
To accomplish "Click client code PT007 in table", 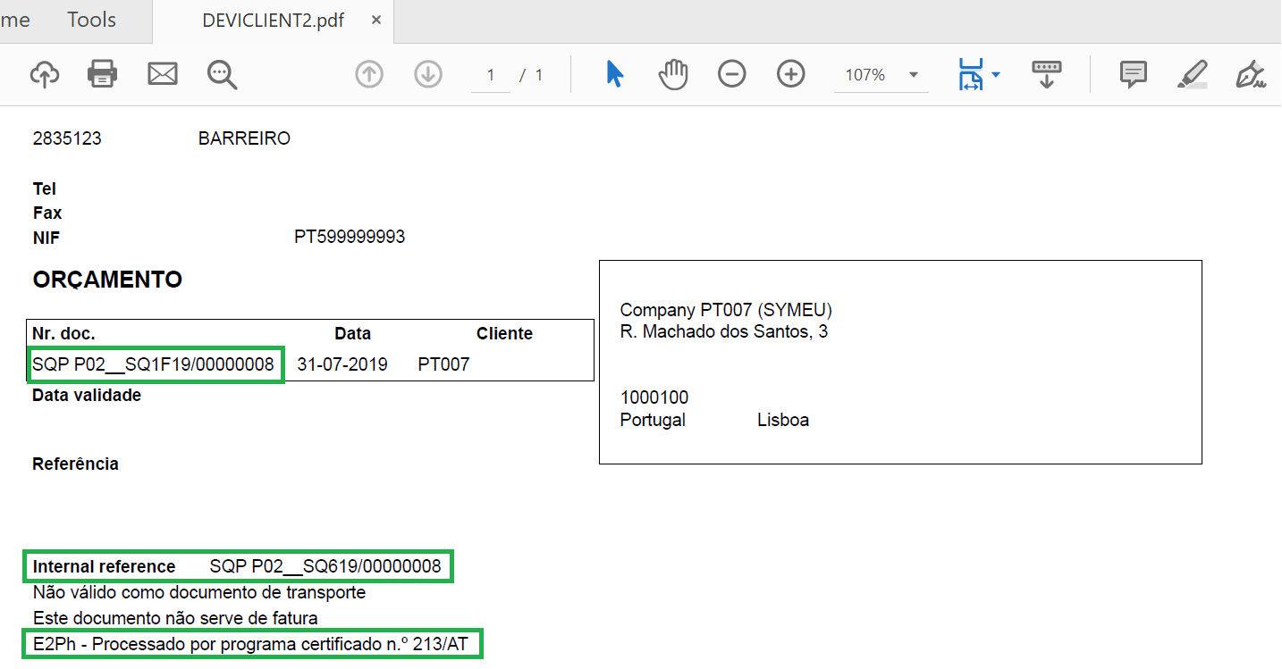I will pyautogui.click(x=443, y=365).
